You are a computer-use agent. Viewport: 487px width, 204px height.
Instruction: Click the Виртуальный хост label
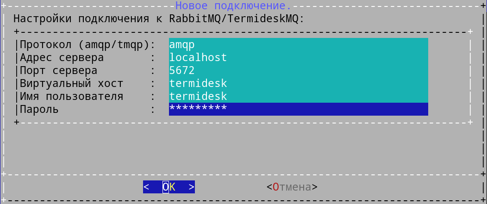pos(72,84)
